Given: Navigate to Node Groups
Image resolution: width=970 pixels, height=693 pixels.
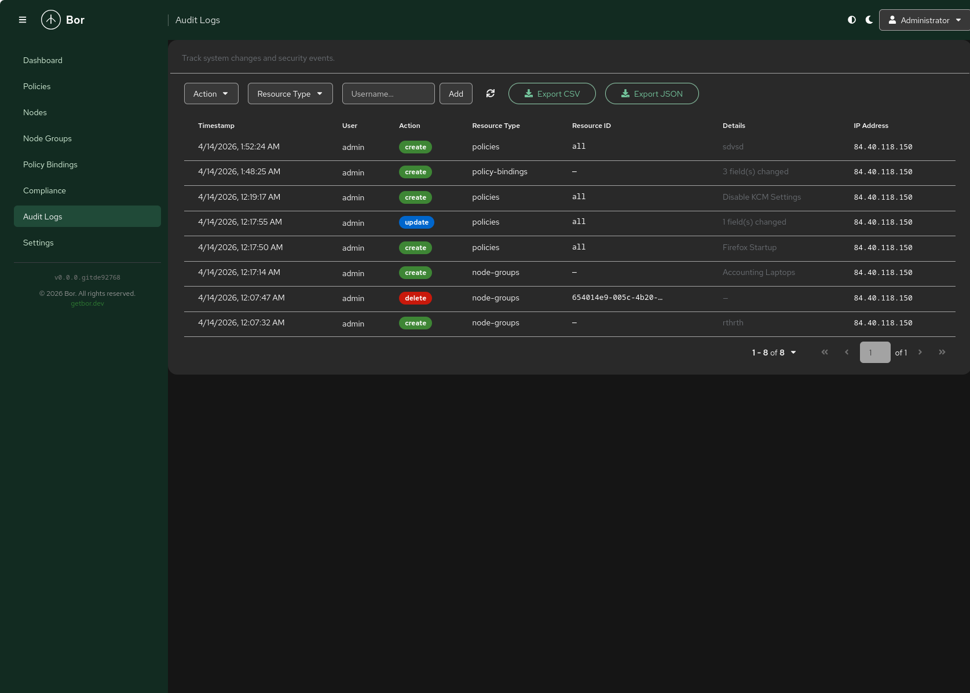Looking at the screenshot, I should (87, 138).
